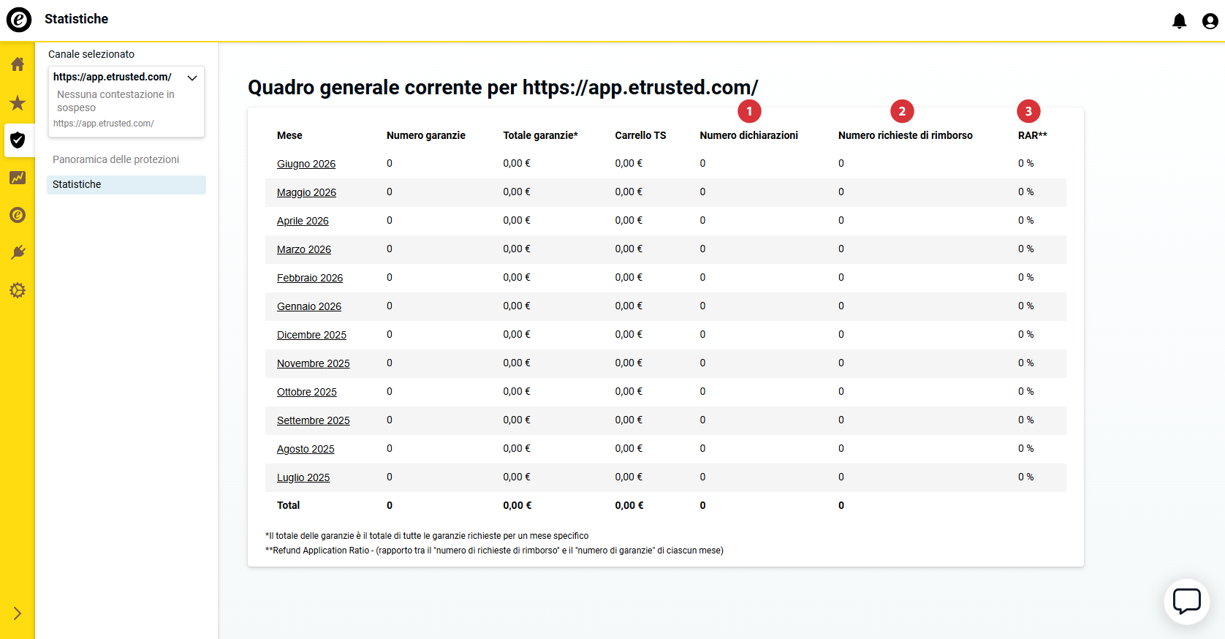Open the Marzo 2026 month link
The height and width of the screenshot is (639, 1225).
(x=304, y=249)
